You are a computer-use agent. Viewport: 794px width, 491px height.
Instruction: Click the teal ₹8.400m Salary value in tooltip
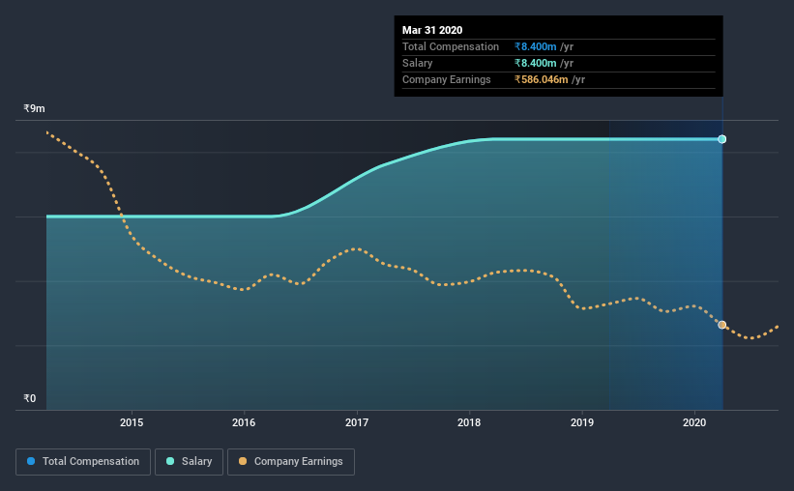click(535, 63)
